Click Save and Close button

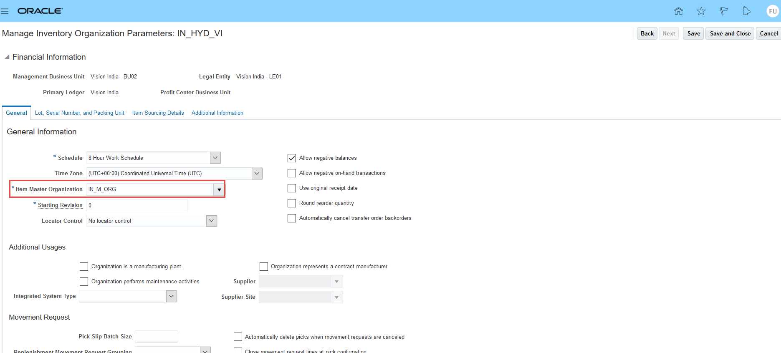[x=730, y=33]
